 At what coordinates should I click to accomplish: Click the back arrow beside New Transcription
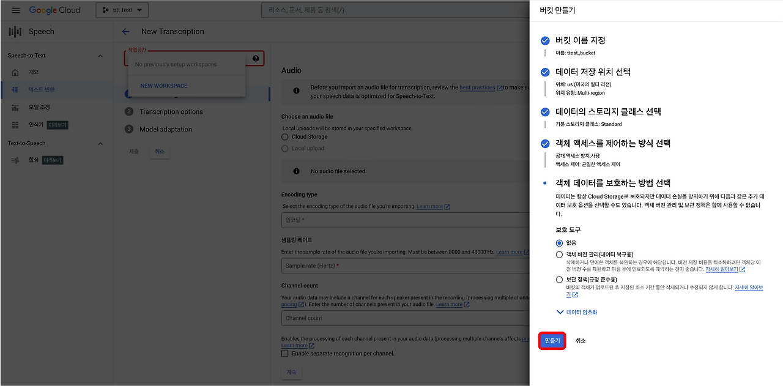click(x=125, y=31)
